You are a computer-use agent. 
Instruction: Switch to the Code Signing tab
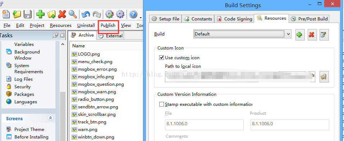click(x=234, y=19)
